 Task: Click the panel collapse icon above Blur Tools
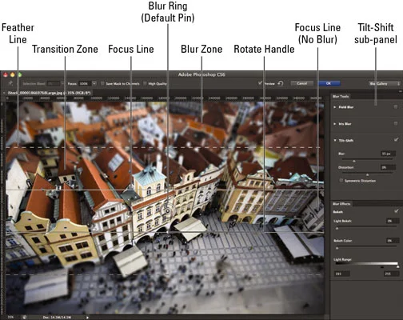400,92
